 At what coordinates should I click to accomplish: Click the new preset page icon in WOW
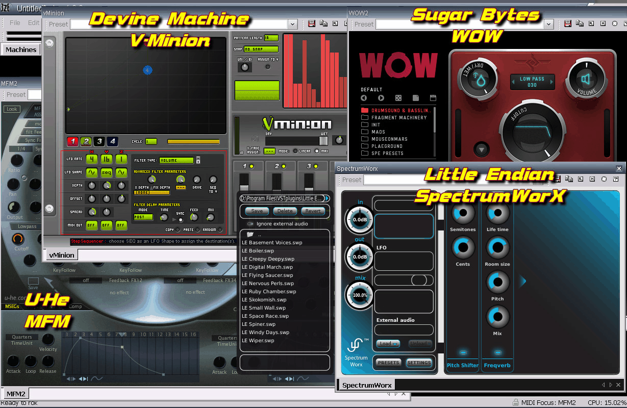416,98
